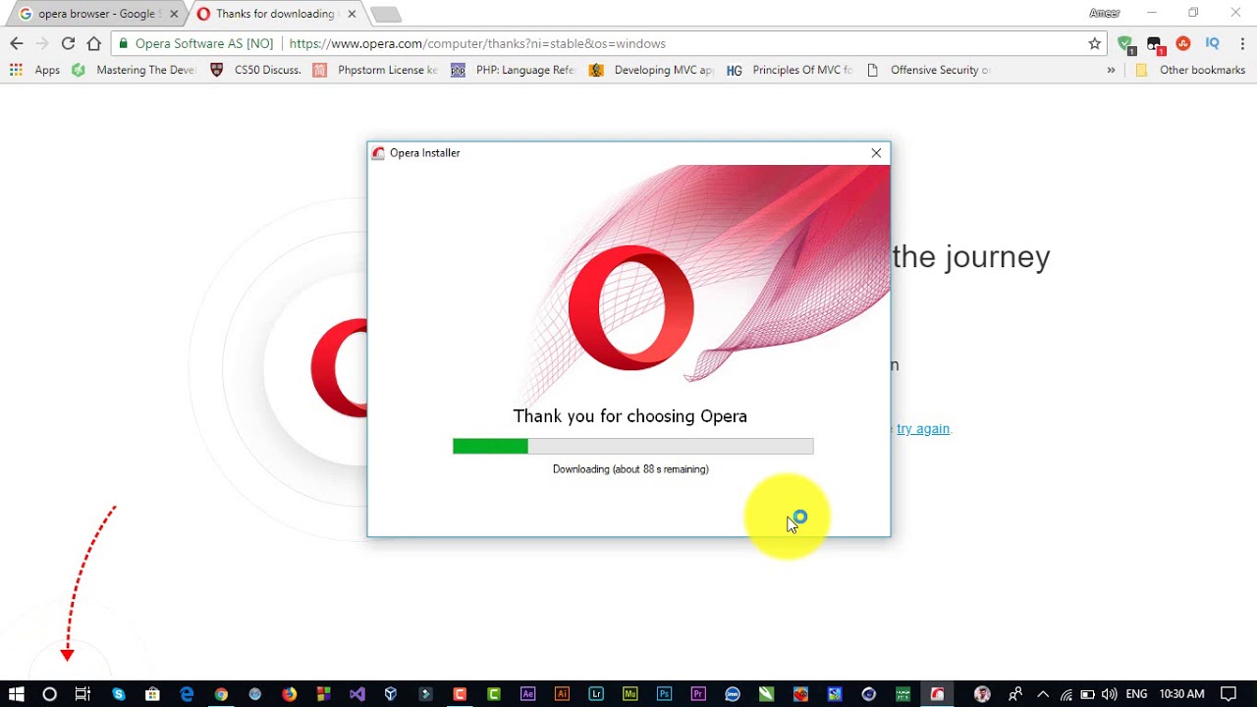Launch Microsoft Edge from taskbar
Screen dimensions: 1257x707
click(187, 694)
